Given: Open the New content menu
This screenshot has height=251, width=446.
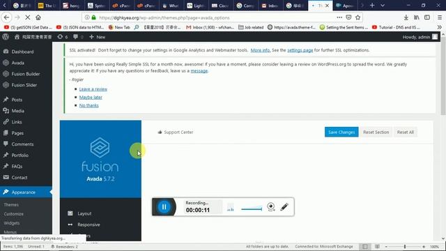Looking at the screenshot, I should pyautogui.click(x=98, y=37).
